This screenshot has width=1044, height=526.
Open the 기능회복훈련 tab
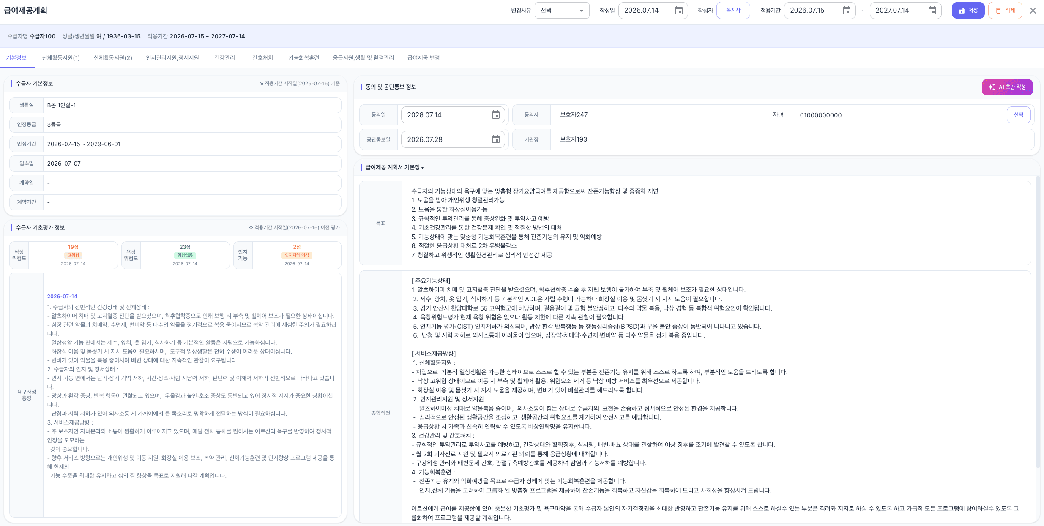click(x=303, y=58)
